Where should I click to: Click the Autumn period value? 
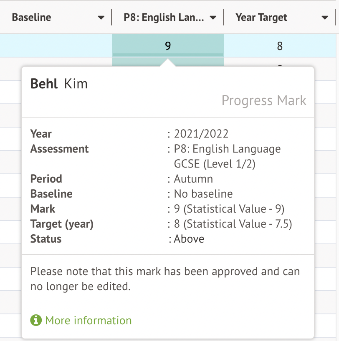pyautogui.click(x=193, y=179)
